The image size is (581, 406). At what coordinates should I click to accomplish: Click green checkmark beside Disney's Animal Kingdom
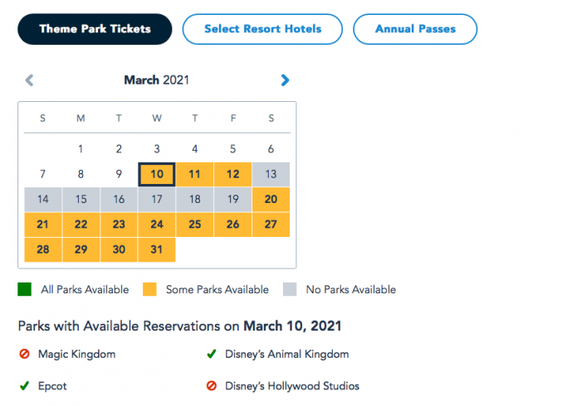212,355
